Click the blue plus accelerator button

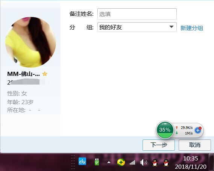coord(198,130)
